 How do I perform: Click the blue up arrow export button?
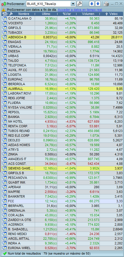click(98, 4)
